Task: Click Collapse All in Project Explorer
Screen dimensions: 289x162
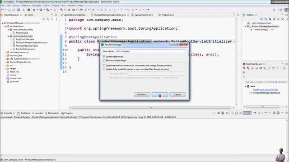Action: [44, 19]
